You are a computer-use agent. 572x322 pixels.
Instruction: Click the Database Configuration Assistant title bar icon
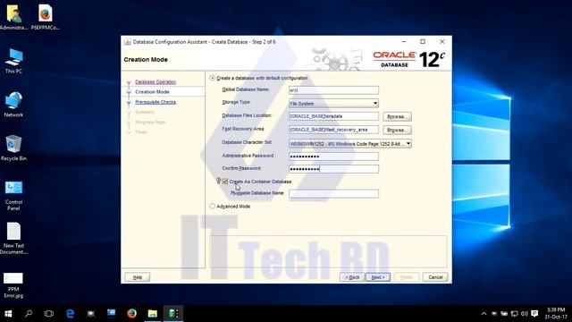(127, 42)
